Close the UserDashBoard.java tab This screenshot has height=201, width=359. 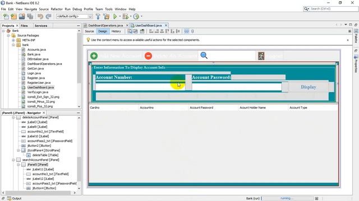click(166, 25)
